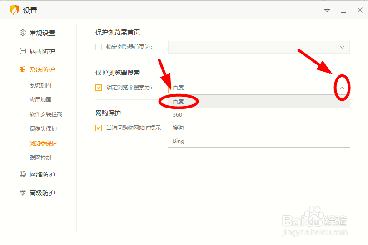Collapse the search engine dropdown arrow
This screenshot has height=245, width=368.
point(342,88)
